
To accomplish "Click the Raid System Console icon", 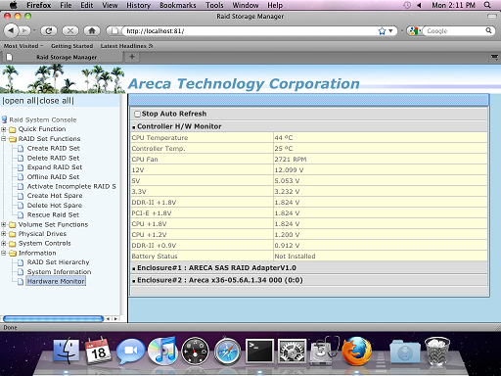I will coord(4,119).
